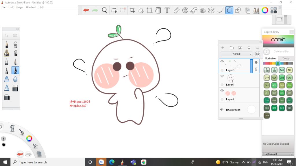Add a layer group folder
The image size is (296, 166).
(232, 48)
